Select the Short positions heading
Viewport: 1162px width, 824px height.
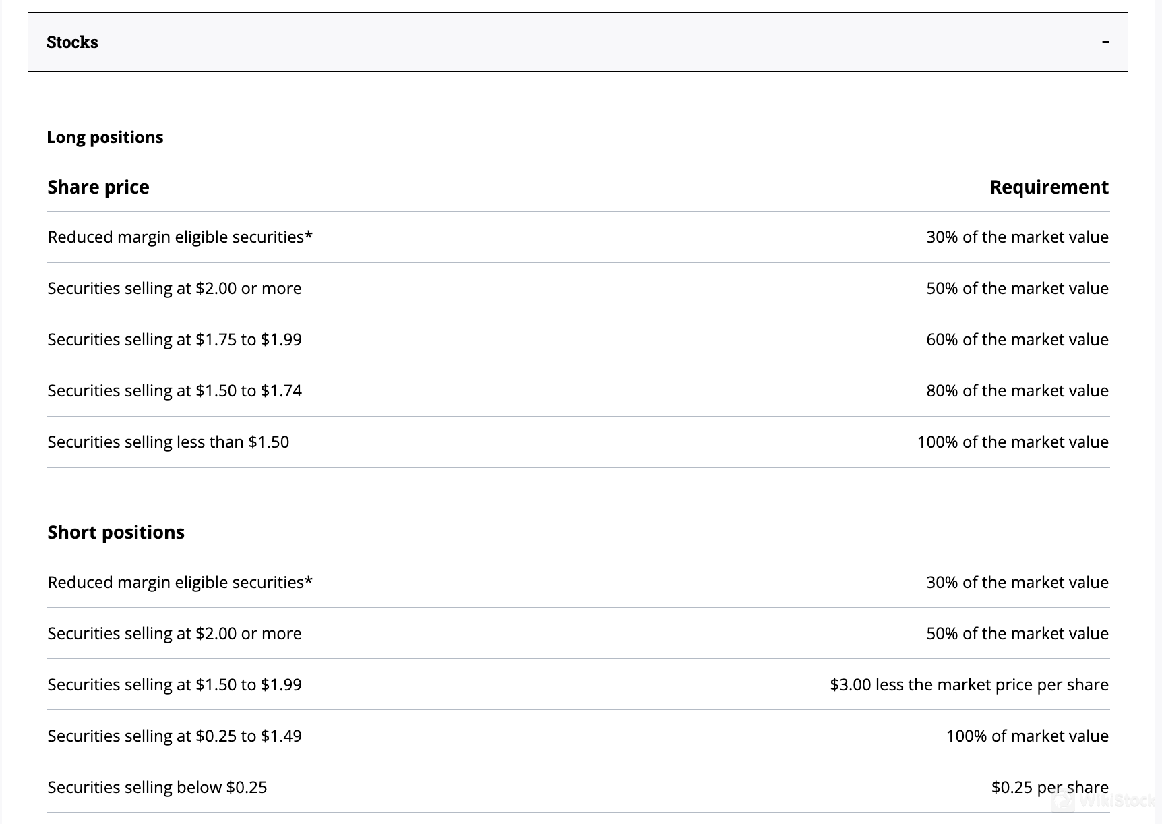tap(116, 532)
